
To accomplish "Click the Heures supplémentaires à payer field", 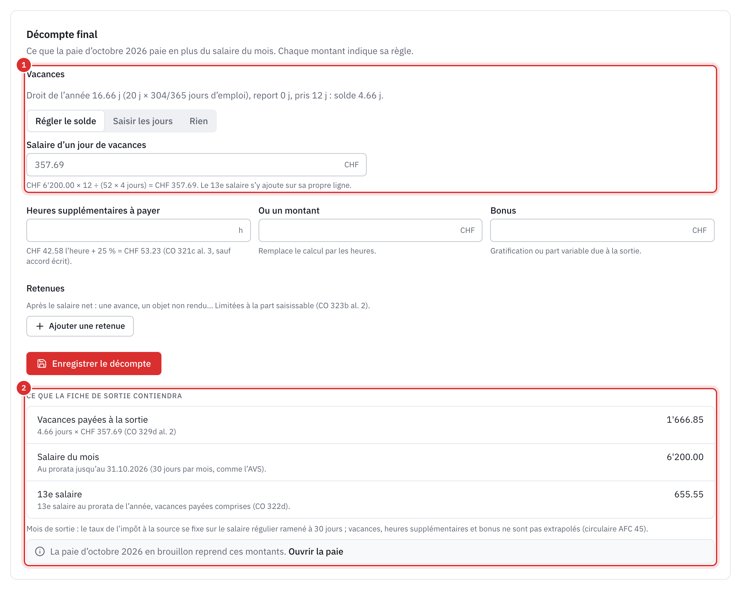I will click(x=138, y=230).
